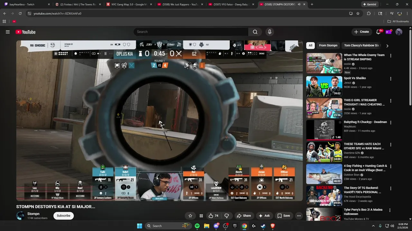Select Tom Clancy's Rainbow Six chip
The image size is (412, 231).
tap(362, 45)
